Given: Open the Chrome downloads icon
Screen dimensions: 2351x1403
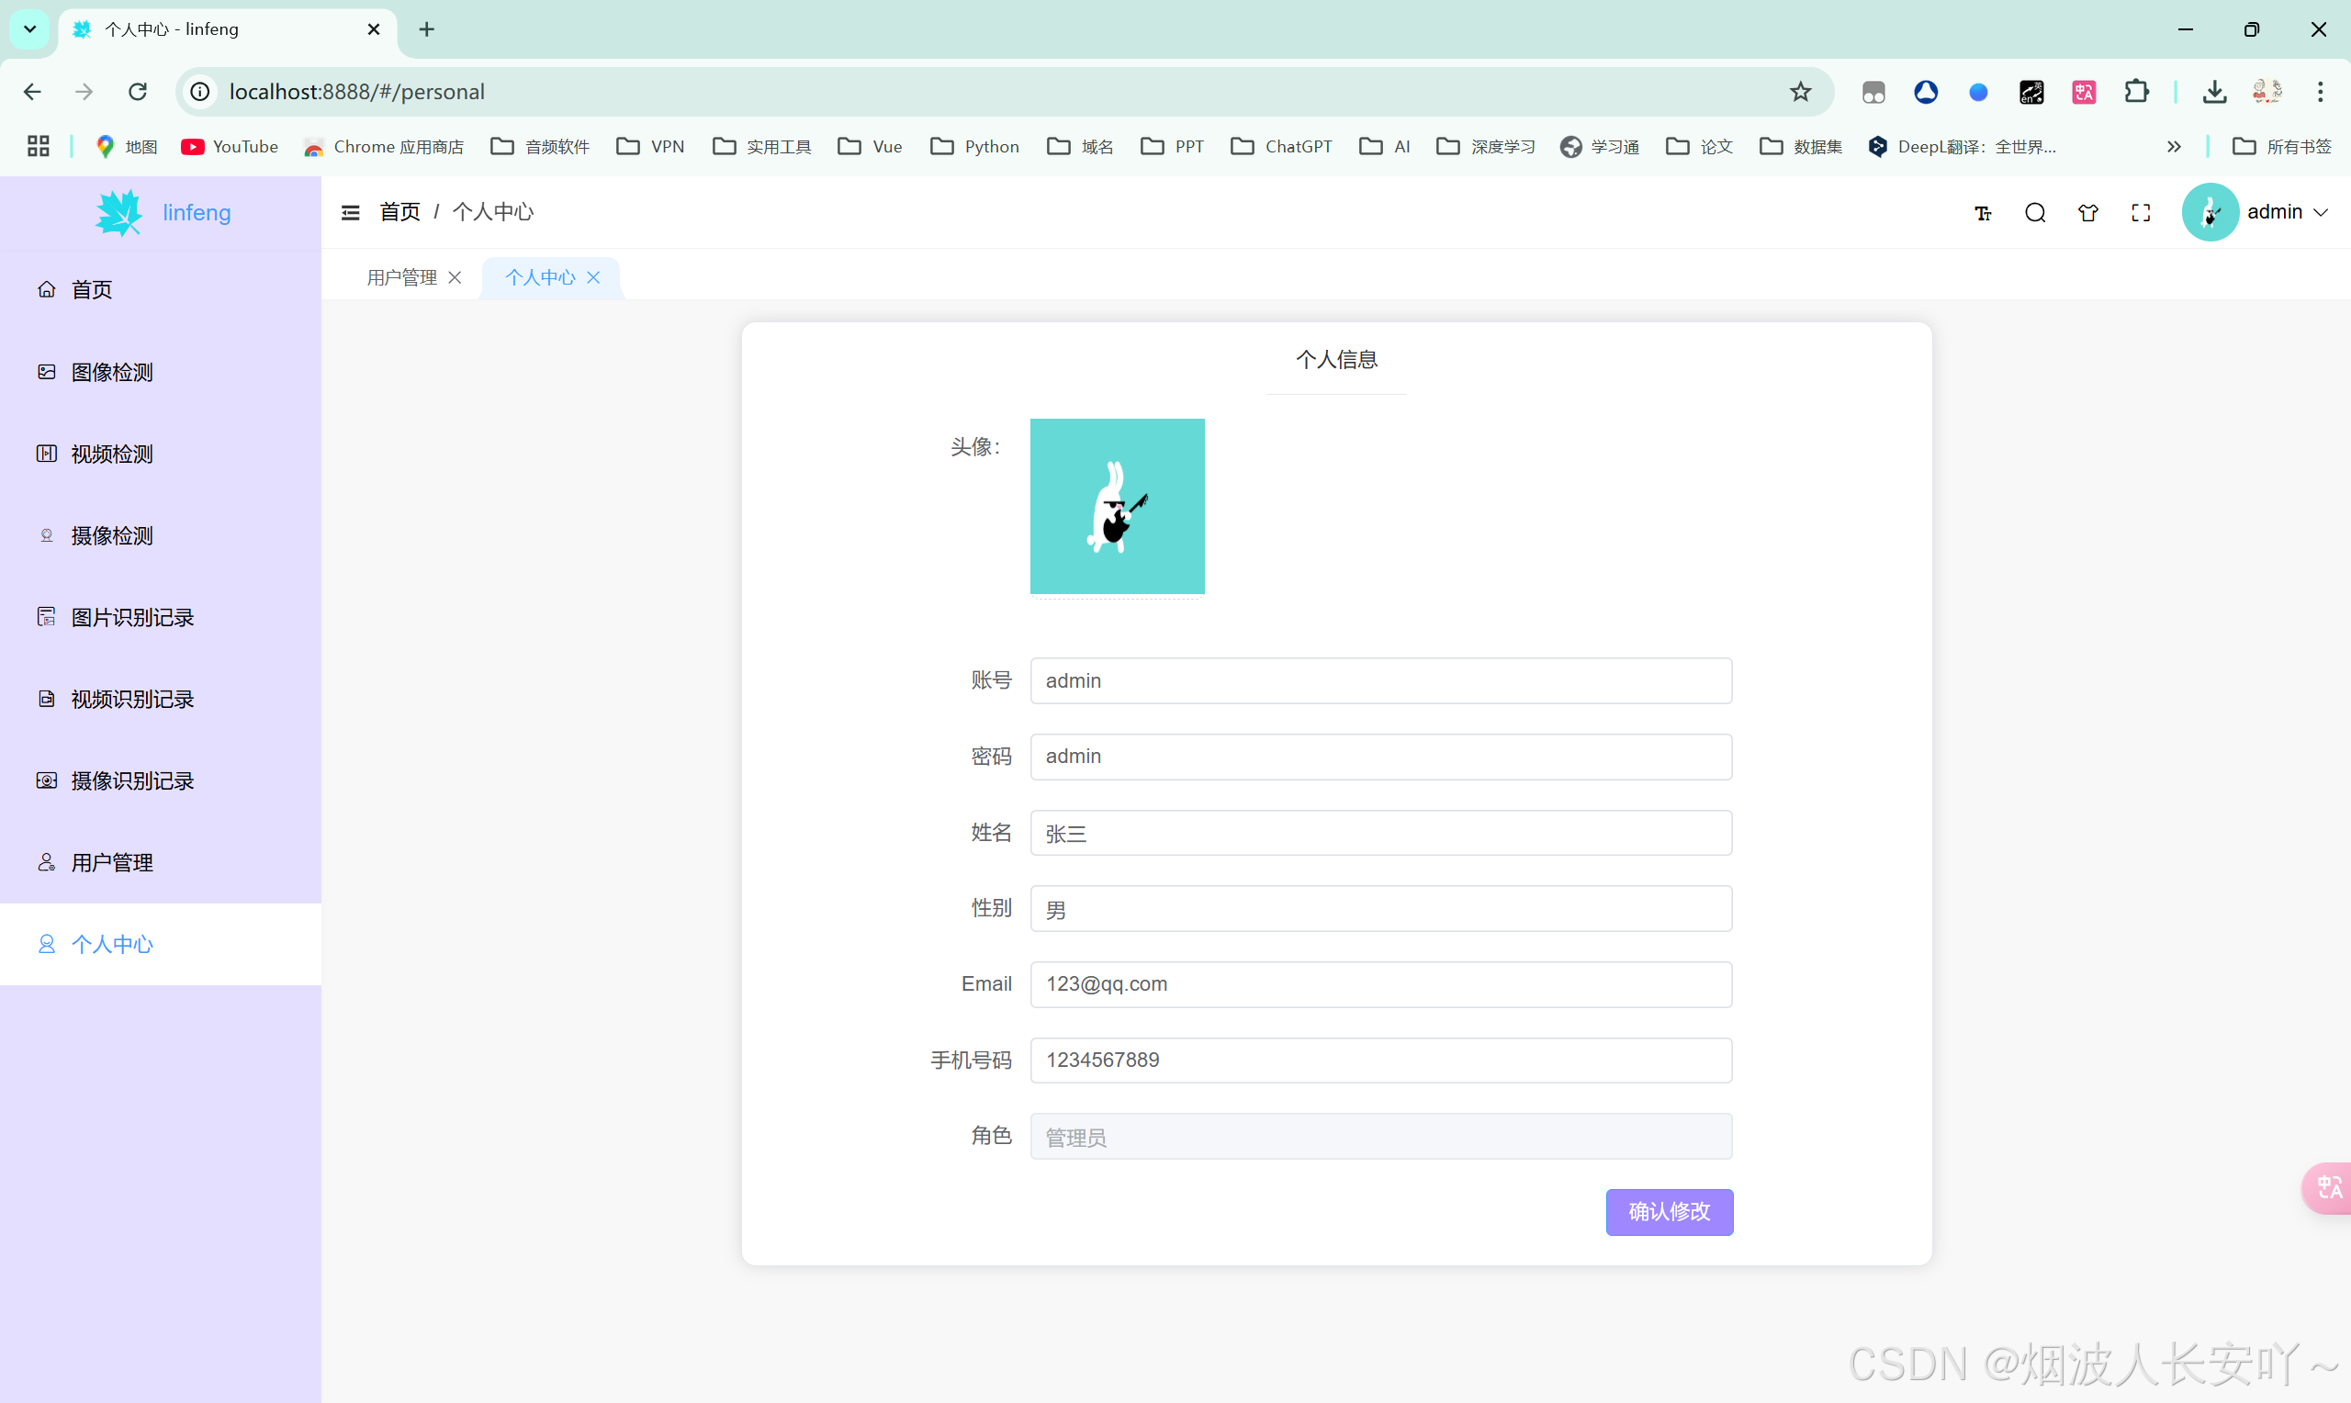Looking at the screenshot, I should [2214, 92].
